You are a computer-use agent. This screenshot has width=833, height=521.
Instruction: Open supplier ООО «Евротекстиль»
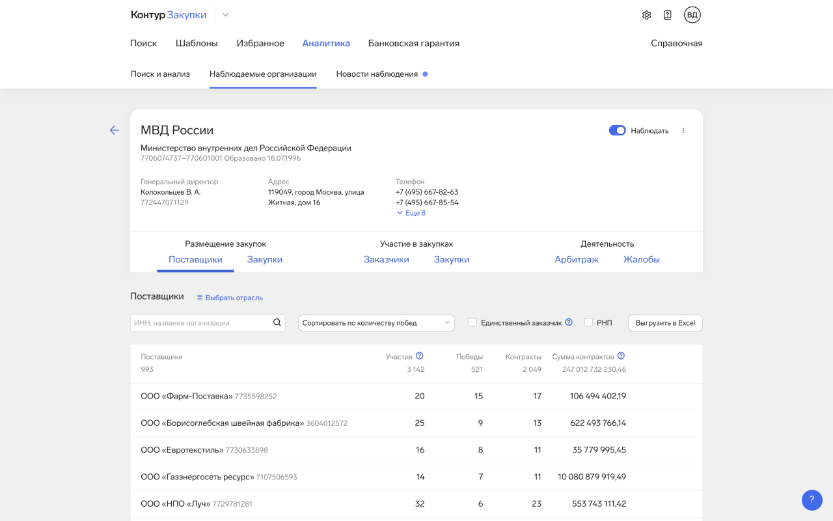tap(182, 450)
